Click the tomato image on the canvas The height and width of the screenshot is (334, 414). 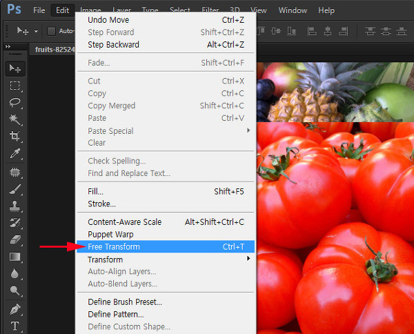[x=335, y=228]
